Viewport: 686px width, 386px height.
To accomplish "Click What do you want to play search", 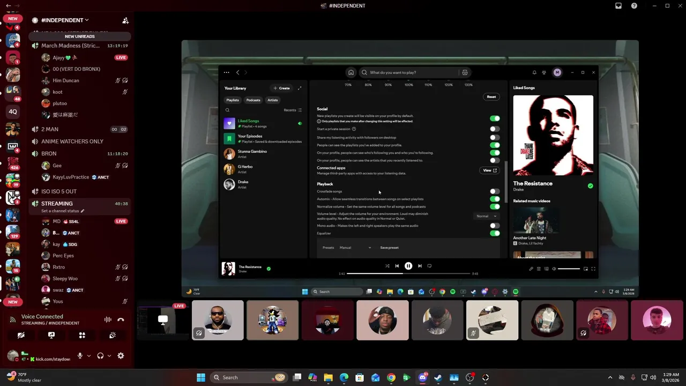I will coord(410,72).
